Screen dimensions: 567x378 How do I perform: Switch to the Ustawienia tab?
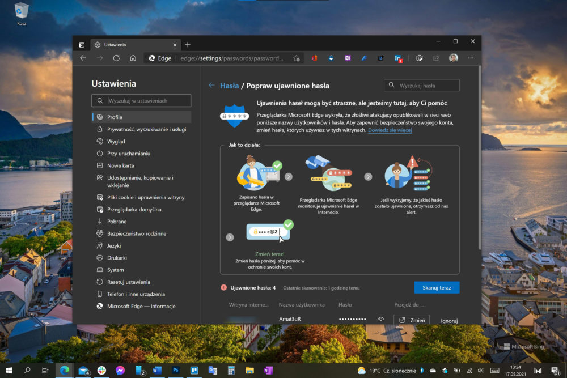[135, 45]
